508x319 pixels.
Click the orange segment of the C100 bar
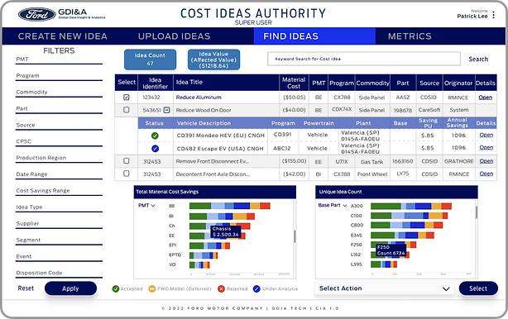(x=436, y=216)
